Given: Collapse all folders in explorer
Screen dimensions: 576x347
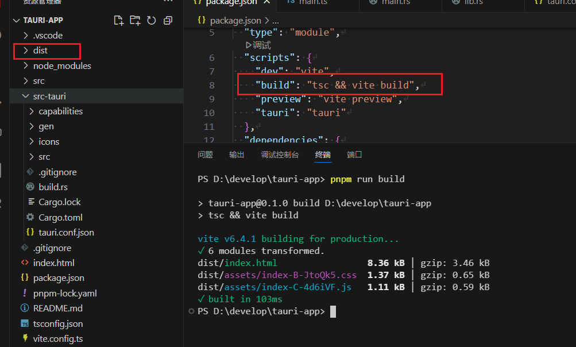Looking at the screenshot, I should tap(168, 21).
